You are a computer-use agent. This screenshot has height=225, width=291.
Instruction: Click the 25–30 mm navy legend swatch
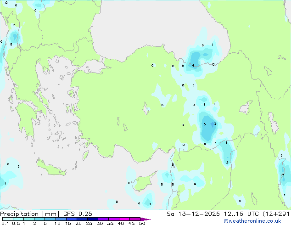click(92, 219)
